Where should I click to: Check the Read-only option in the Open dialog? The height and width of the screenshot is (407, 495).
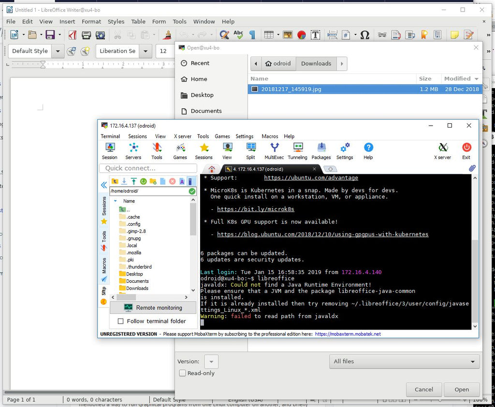pyautogui.click(x=183, y=373)
